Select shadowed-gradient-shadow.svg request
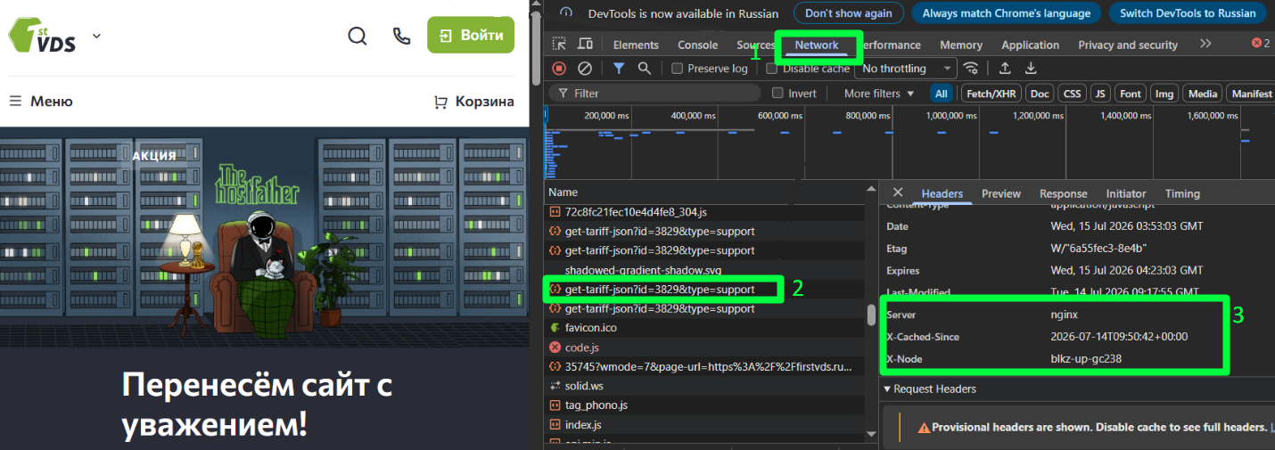 point(705,270)
